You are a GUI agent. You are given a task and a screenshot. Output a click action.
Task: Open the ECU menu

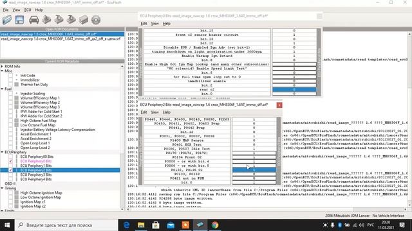click(28, 10)
